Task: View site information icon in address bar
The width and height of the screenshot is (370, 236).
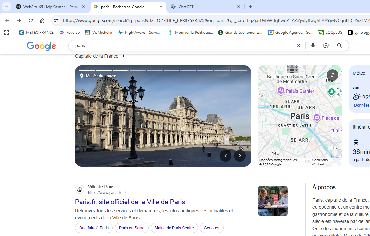Action: (x=56, y=20)
